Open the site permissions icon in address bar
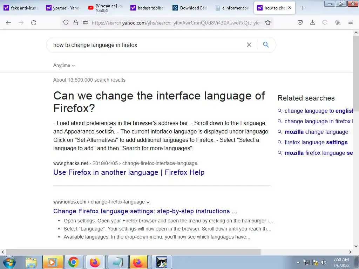Screen dimensions: 359x269 click(86, 22)
